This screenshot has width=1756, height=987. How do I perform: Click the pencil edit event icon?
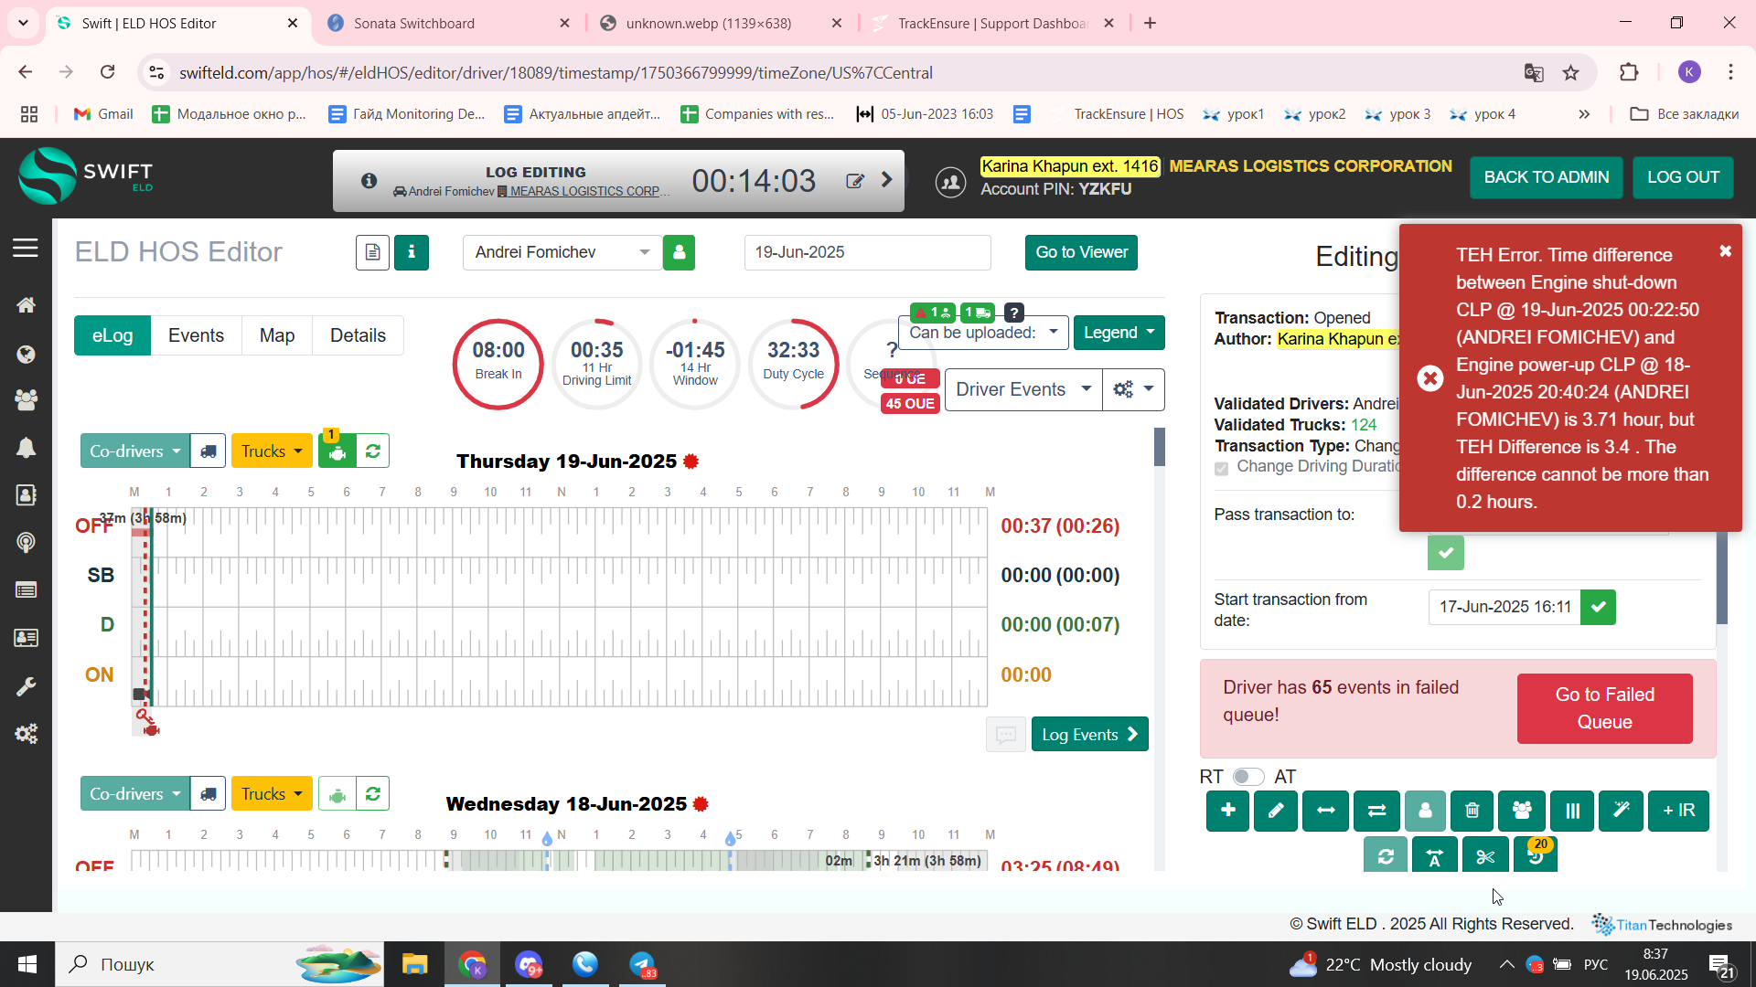point(1276,811)
